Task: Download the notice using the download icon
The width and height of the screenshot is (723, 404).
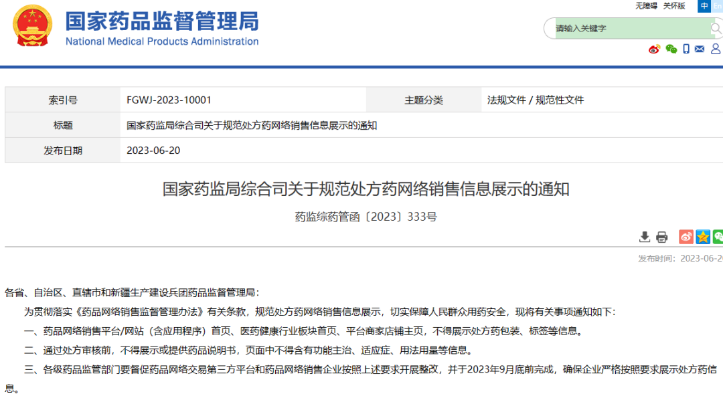Action: 645,237
